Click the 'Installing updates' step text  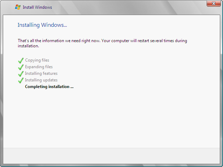coord(41,80)
